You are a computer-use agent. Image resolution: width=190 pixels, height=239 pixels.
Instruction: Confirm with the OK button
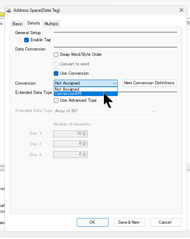[93, 222]
